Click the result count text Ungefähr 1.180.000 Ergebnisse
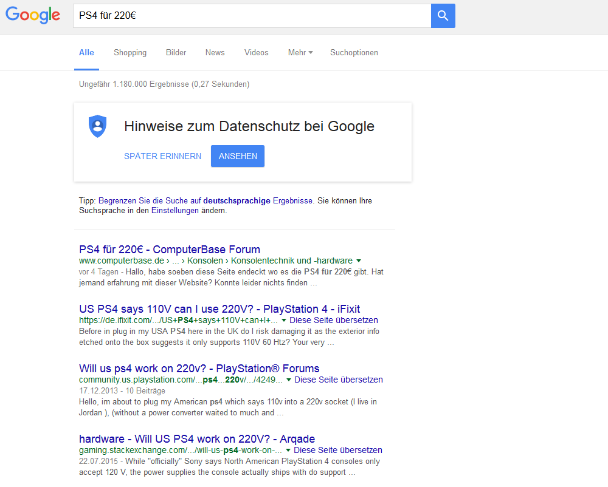The width and height of the screenshot is (608, 487). [164, 84]
